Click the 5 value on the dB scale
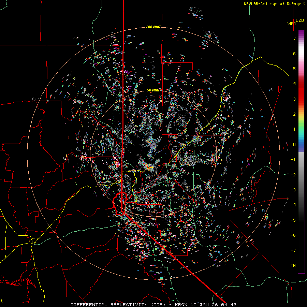This screenshot has width=307, height=307. point(294,69)
